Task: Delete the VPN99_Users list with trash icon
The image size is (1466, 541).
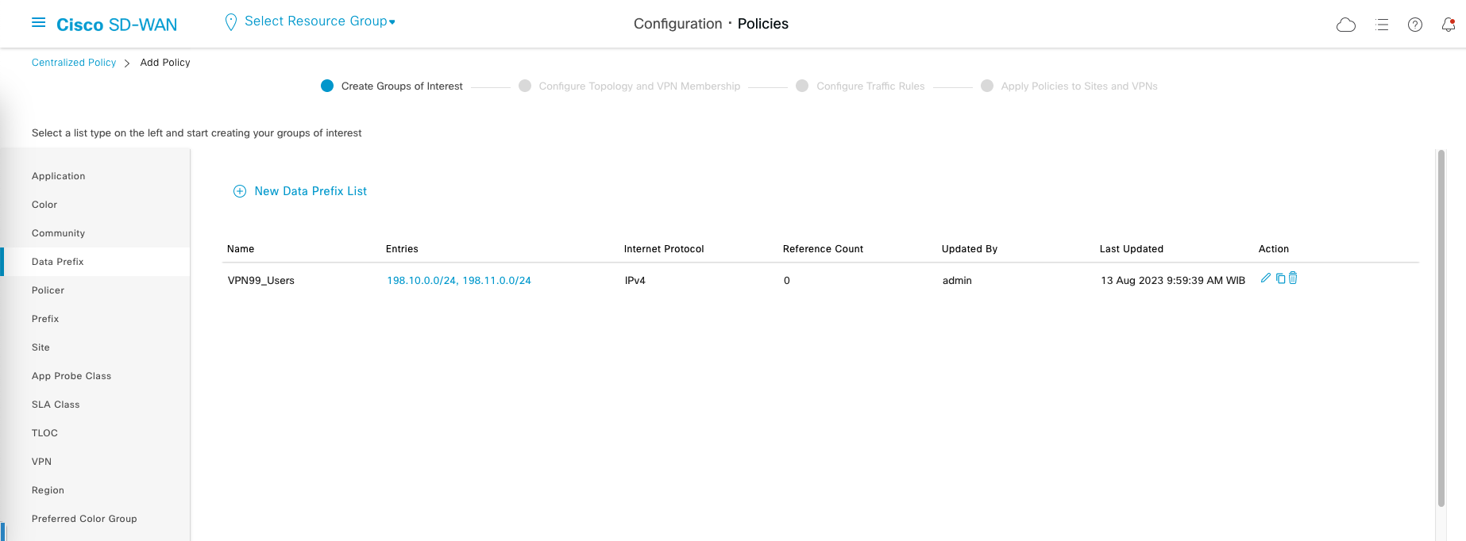Action: click(1293, 278)
